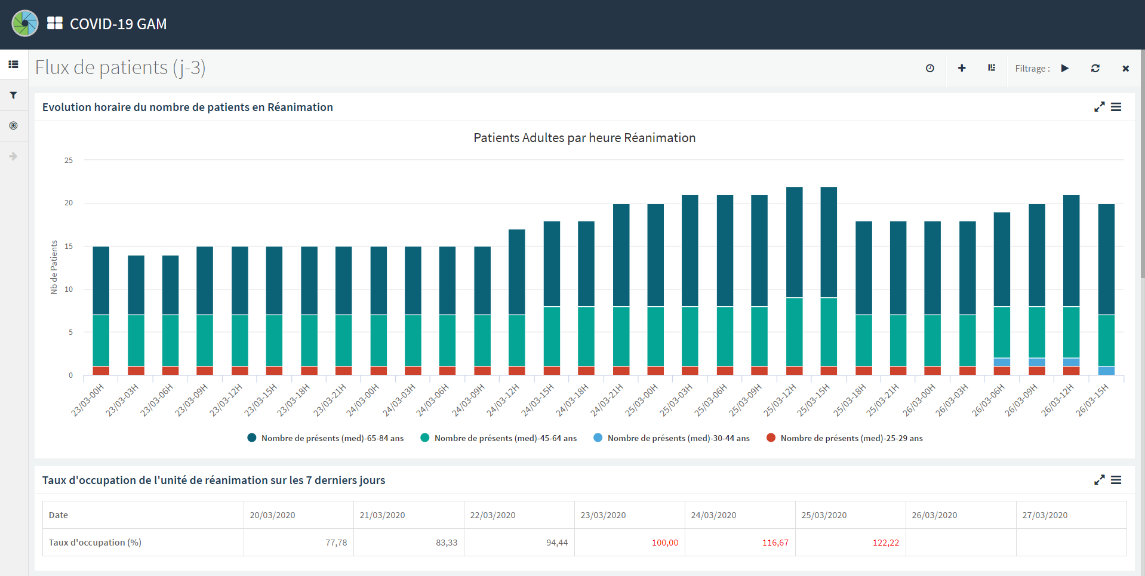Screen dimensions: 1145x576
Task: Open the Taux d'occupation panel menu
Action: click(1116, 480)
